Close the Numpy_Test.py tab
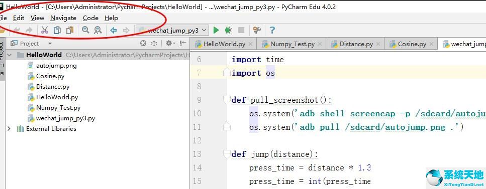This screenshot has width=486, height=189. click(320, 44)
